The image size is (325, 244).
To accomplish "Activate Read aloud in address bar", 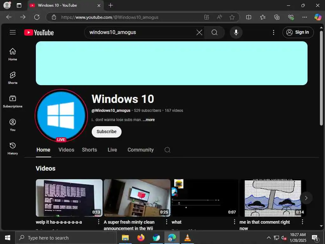I will click(x=219, y=17).
